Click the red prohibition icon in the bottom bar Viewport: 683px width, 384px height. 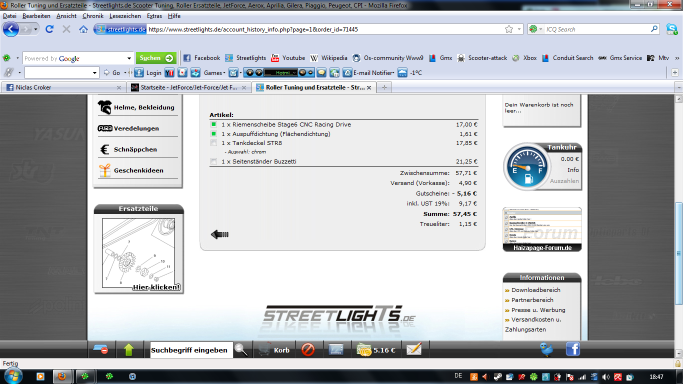click(308, 349)
